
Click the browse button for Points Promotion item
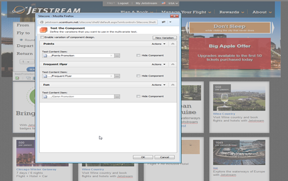click(117, 55)
